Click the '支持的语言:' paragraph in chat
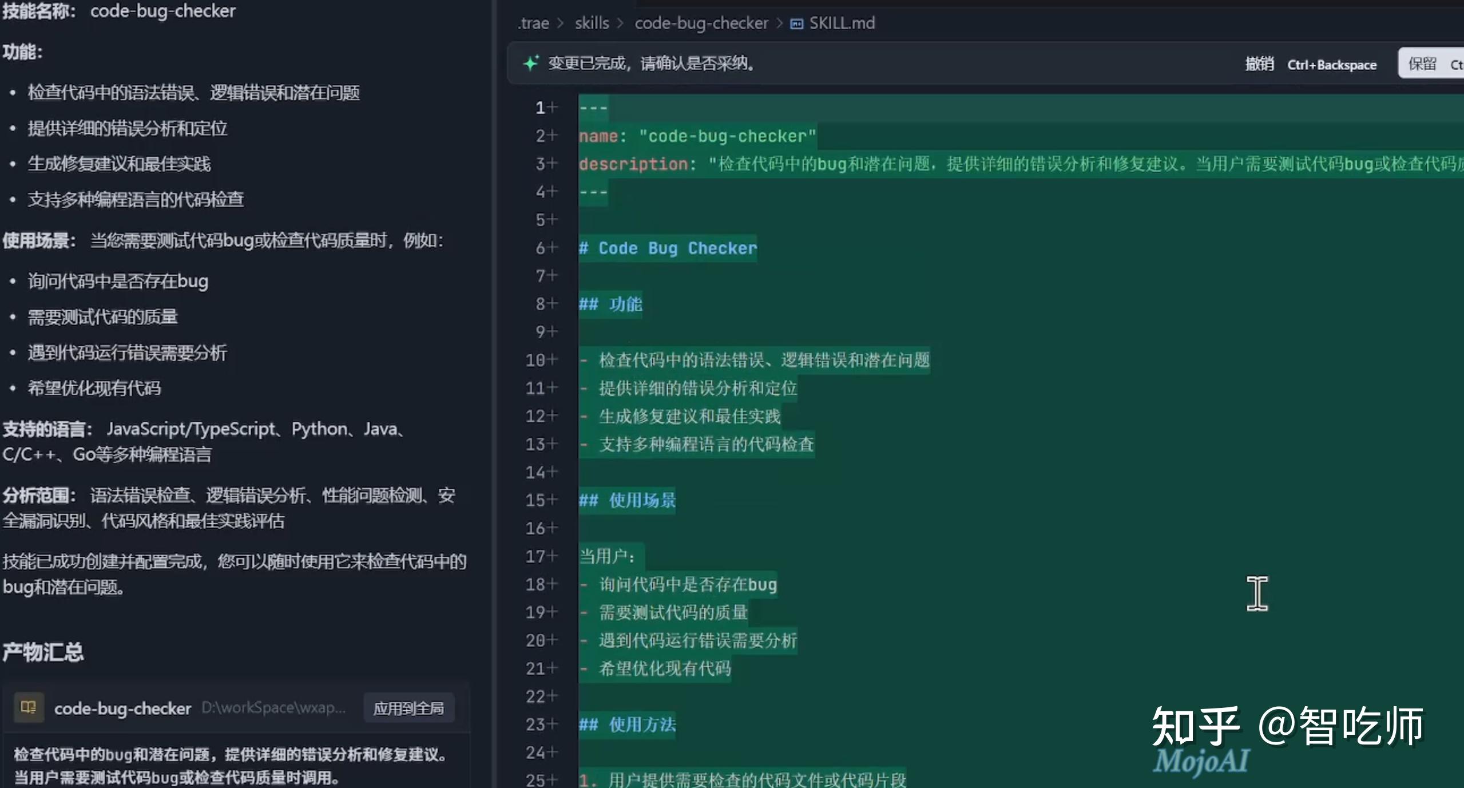Viewport: 1464px width, 788px height. [204, 441]
